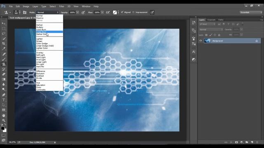This screenshot has height=148, width=264.
Task: Open the History panel icon
Action: tap(193, 23)
